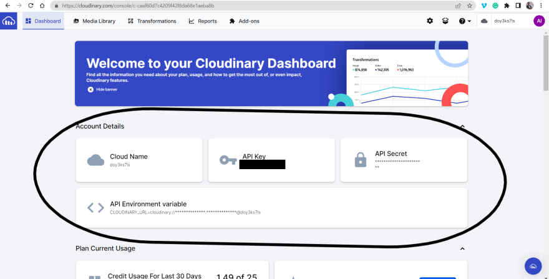
Task: Open the Add-ons tab
Action: pyautogui.click(x=244, y=21)
